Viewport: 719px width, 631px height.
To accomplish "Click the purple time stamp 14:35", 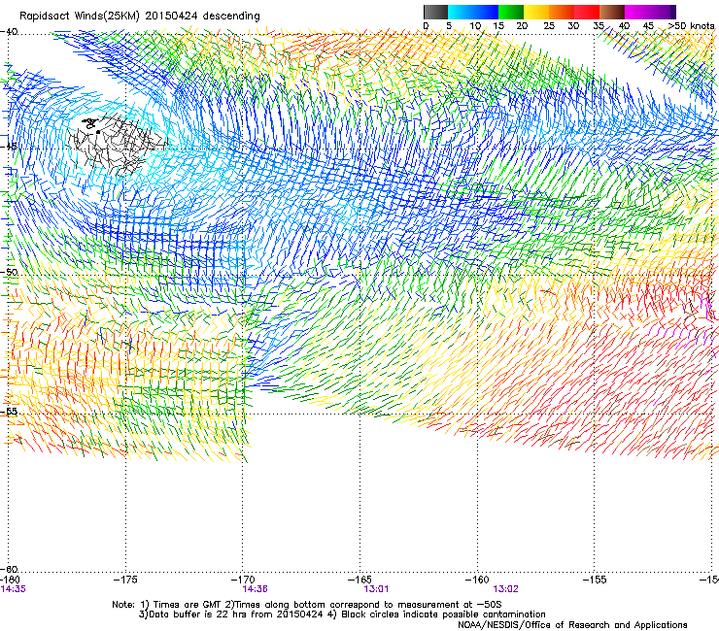I will 14,589.
